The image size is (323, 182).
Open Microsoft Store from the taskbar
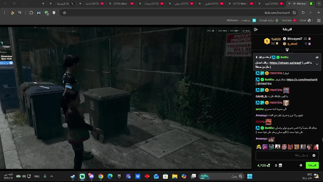coord(166,176)
